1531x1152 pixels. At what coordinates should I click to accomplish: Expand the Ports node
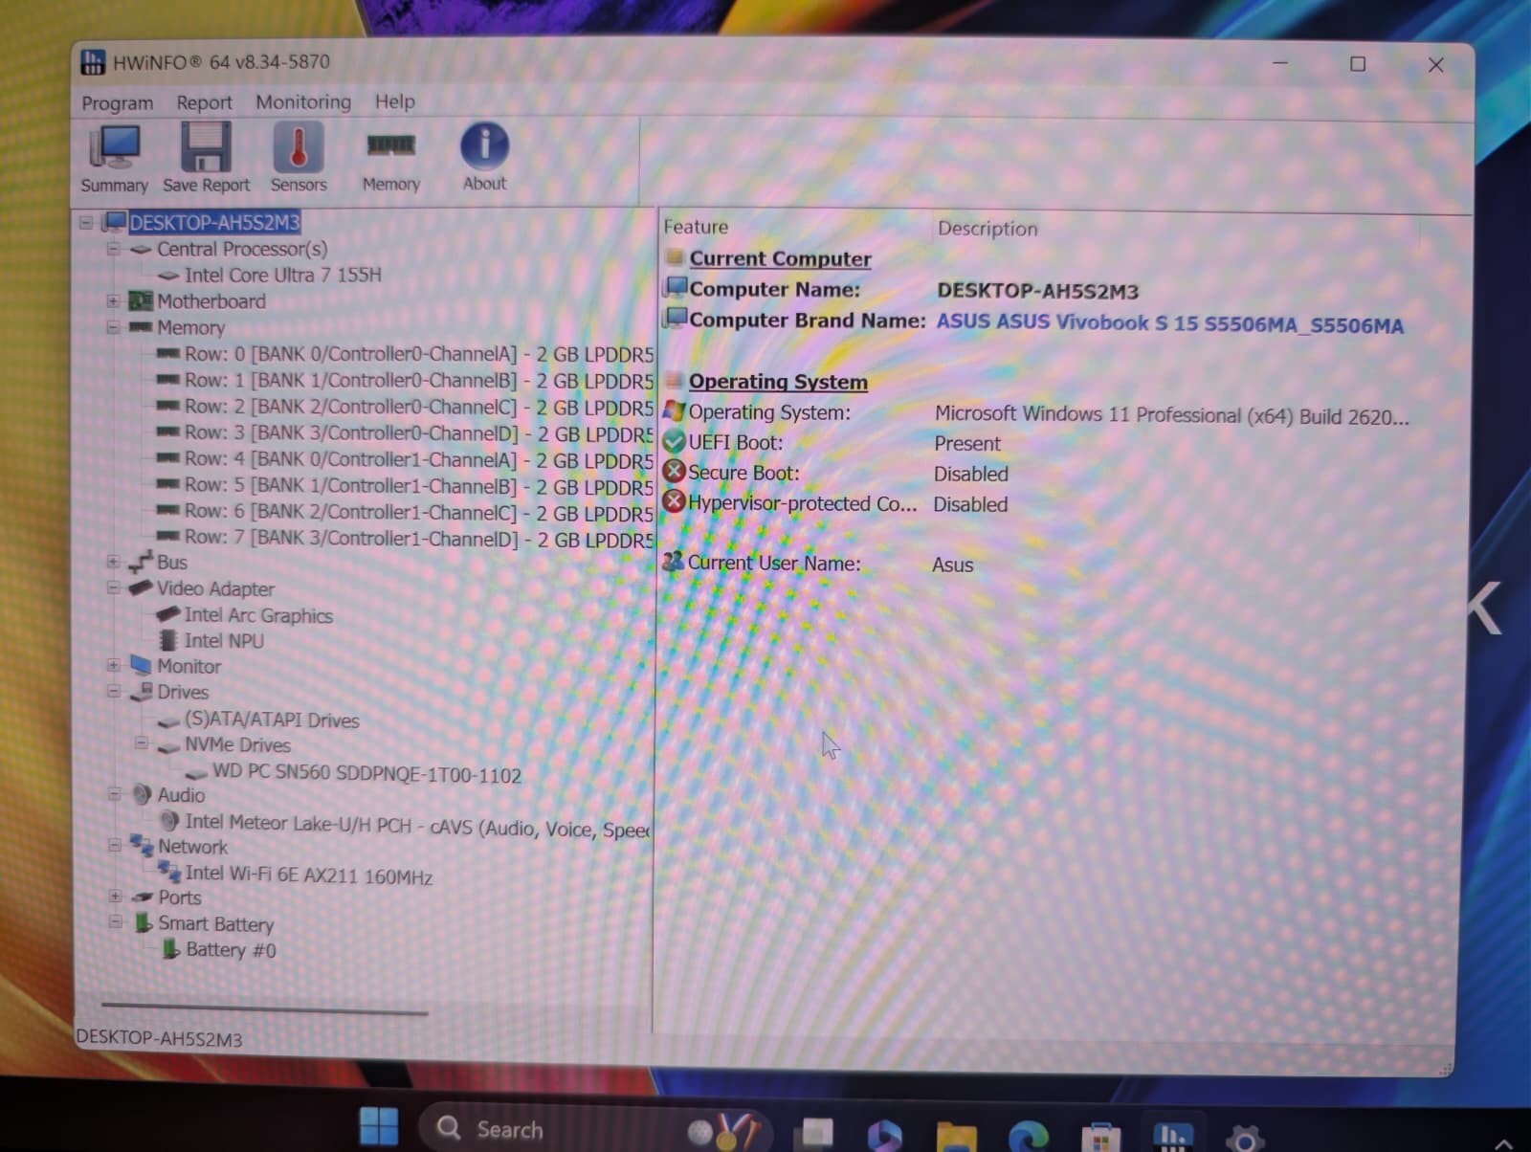point(115,897)
